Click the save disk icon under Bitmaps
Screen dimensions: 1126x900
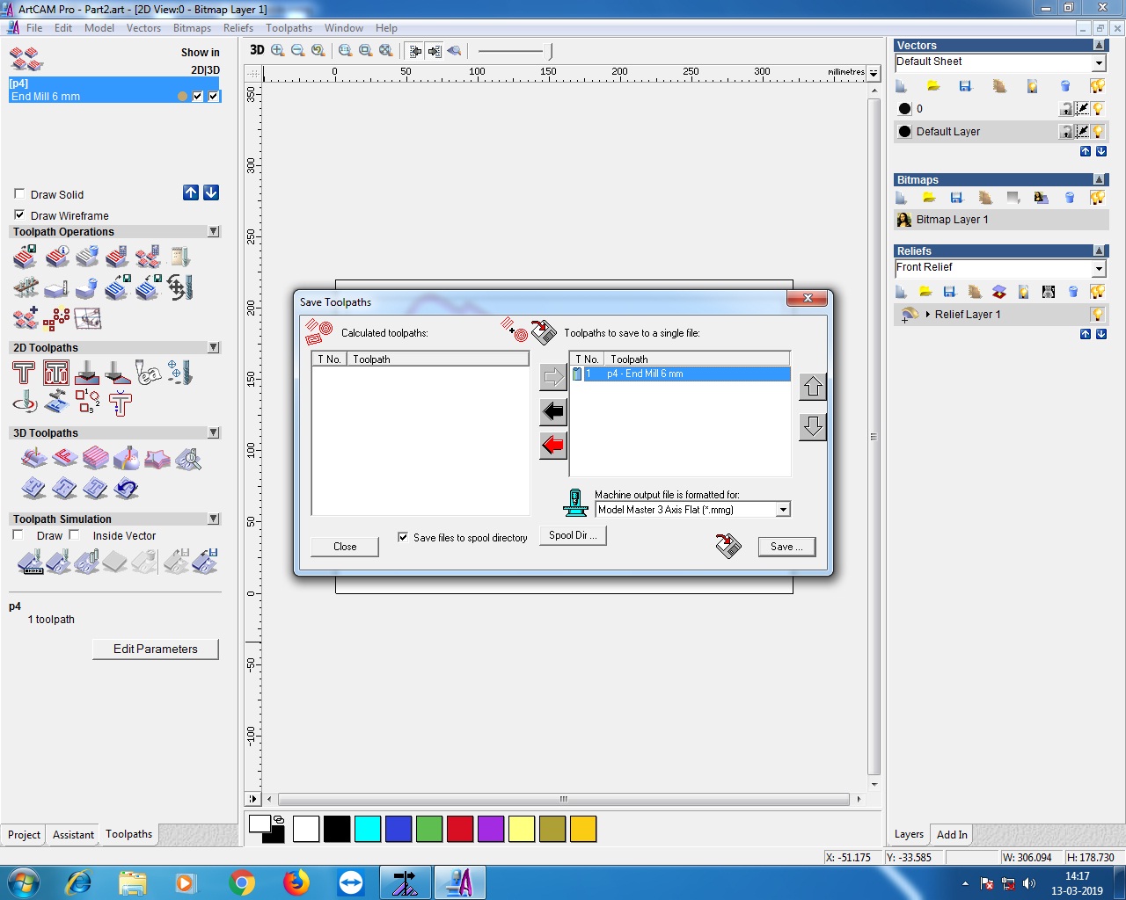point(957,198)
